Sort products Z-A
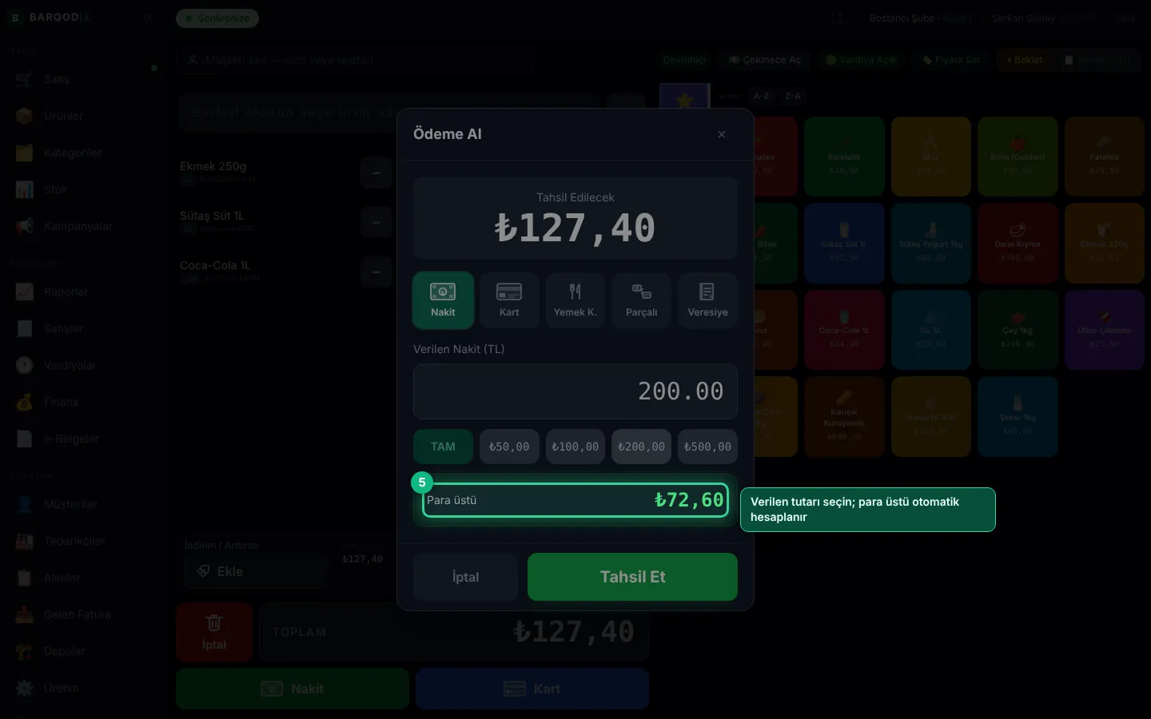1151x719 pixels. pyautogui.click(x=793, y=96)
